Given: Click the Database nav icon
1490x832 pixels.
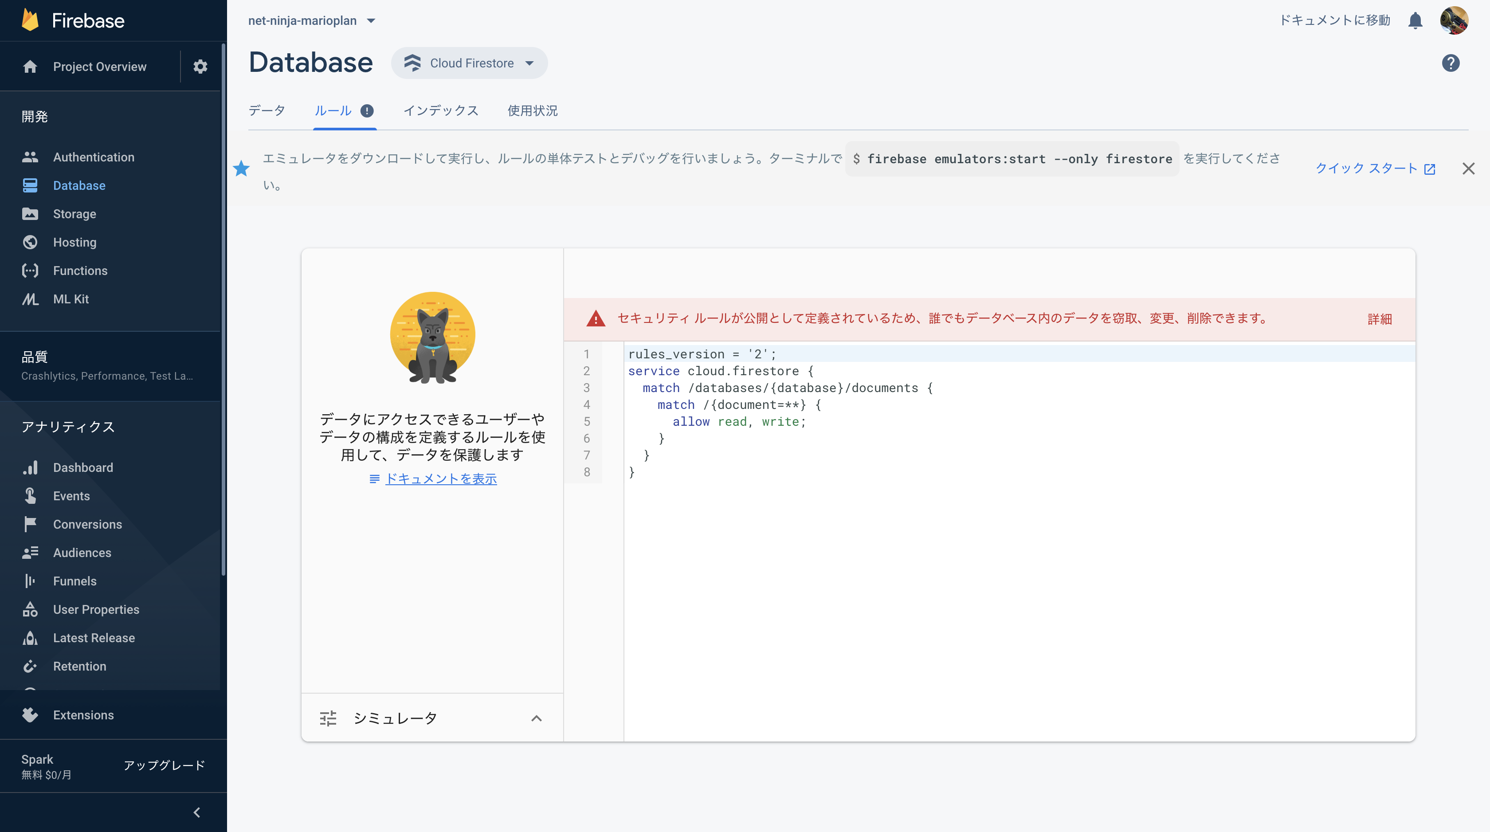Looking at the screenshot, I should click(31, 185).
